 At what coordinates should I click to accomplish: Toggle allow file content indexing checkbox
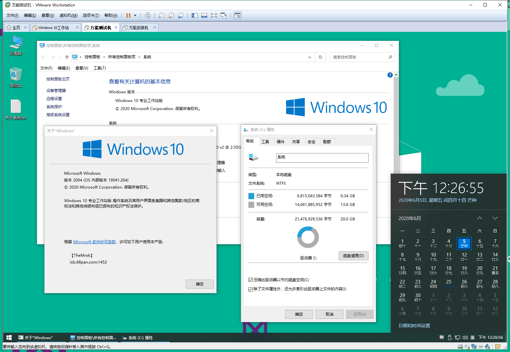coord(250,289)
